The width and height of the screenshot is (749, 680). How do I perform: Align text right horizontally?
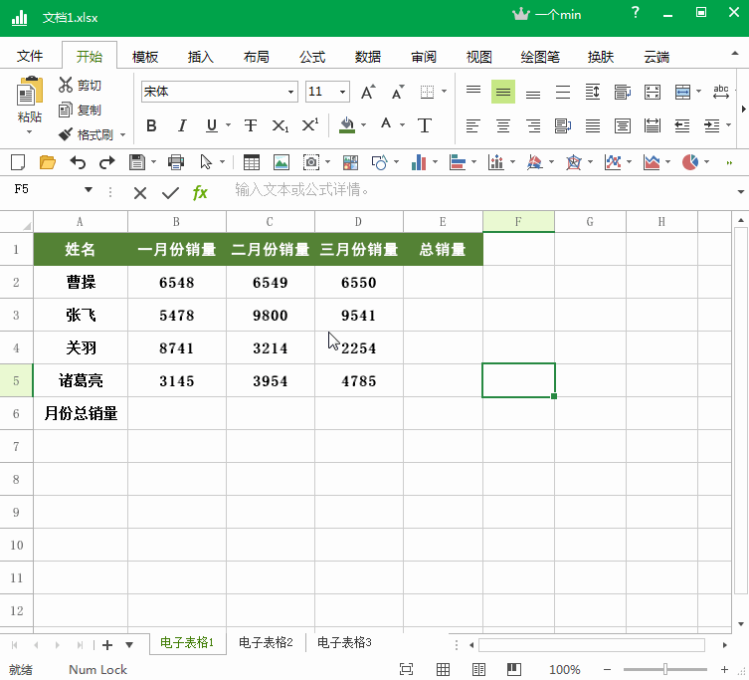tap(533, 125)
